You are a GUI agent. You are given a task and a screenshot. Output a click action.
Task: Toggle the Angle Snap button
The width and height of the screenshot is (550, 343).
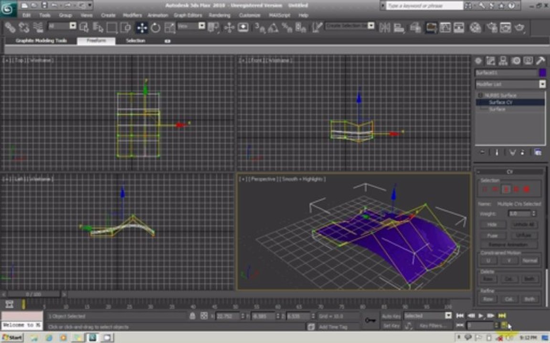tap(273, 27)
